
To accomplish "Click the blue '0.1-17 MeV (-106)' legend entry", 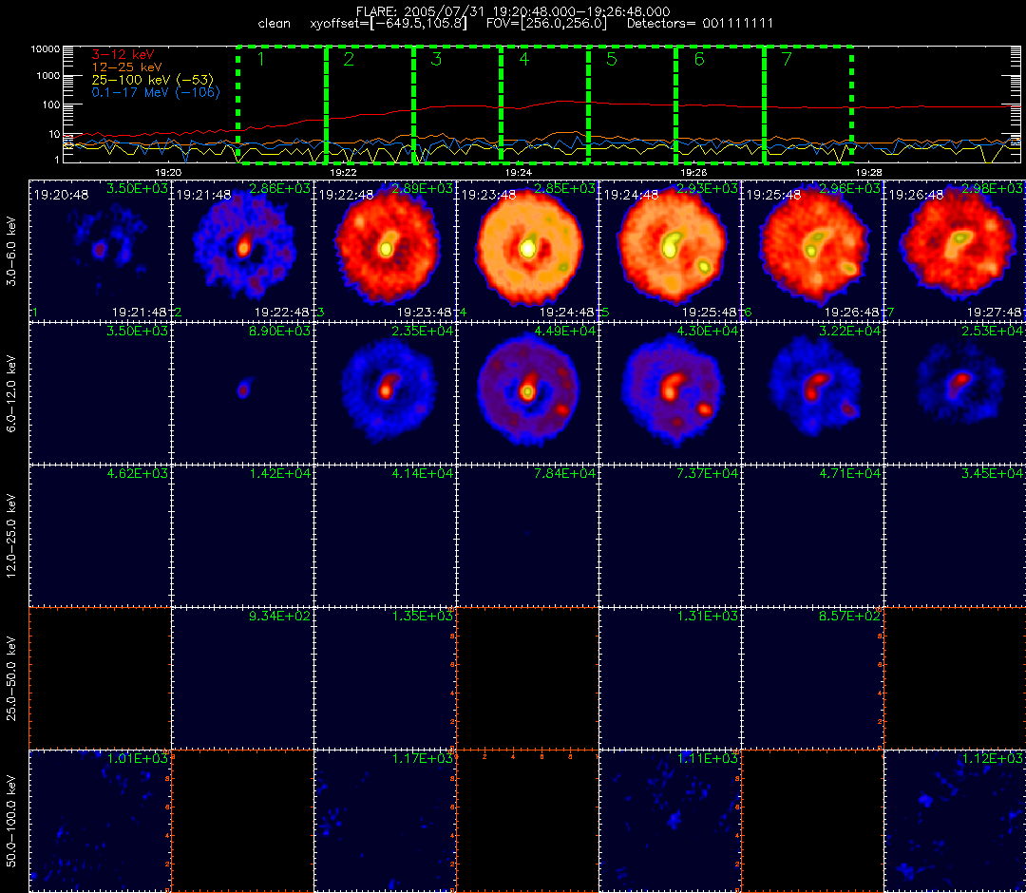I will 156,92.
